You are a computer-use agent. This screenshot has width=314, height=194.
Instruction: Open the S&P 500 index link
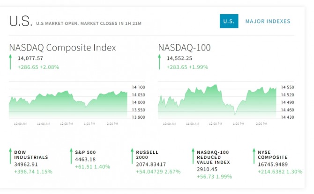pyautogui.click(x=85, y=152)
